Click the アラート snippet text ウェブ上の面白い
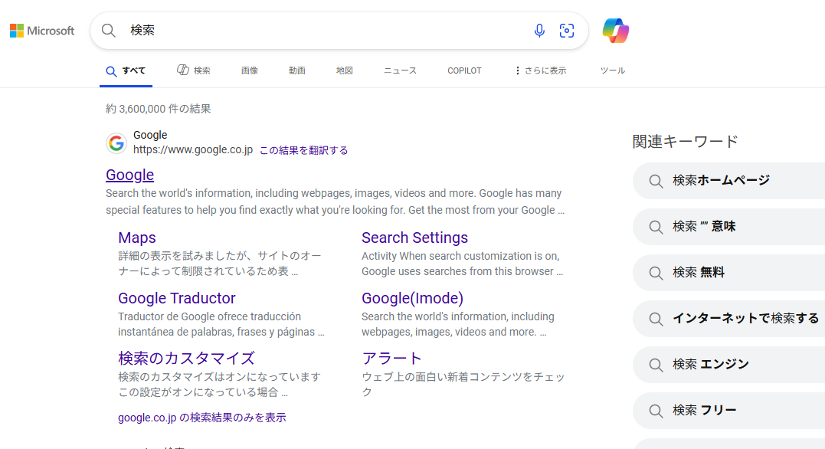The height and width of the screenshot is (449, 825). coord(463,385)
